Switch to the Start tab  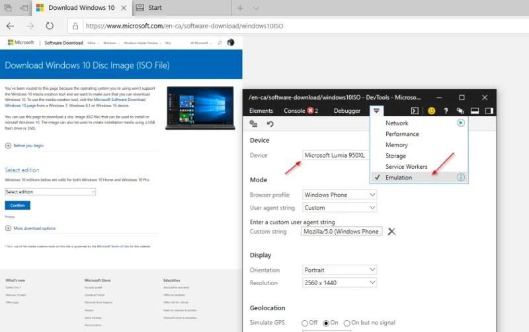point(181,7)
